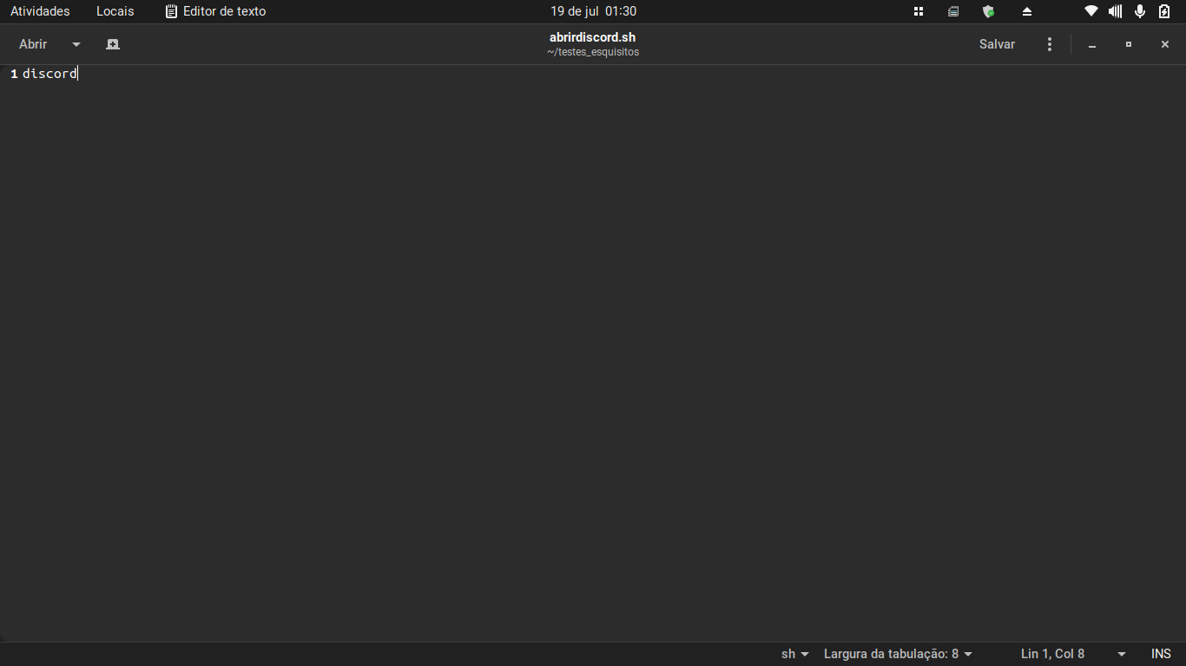Screen dimensions: 1186x666
Task: Expand the Lin 1, Col 8 position arrow
Action: pyautogui.click(x=1122, y=654)
